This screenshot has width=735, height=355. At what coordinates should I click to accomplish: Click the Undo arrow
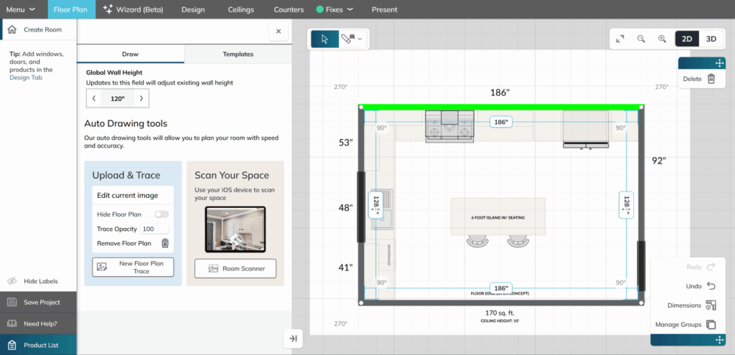tap(711, 286)
